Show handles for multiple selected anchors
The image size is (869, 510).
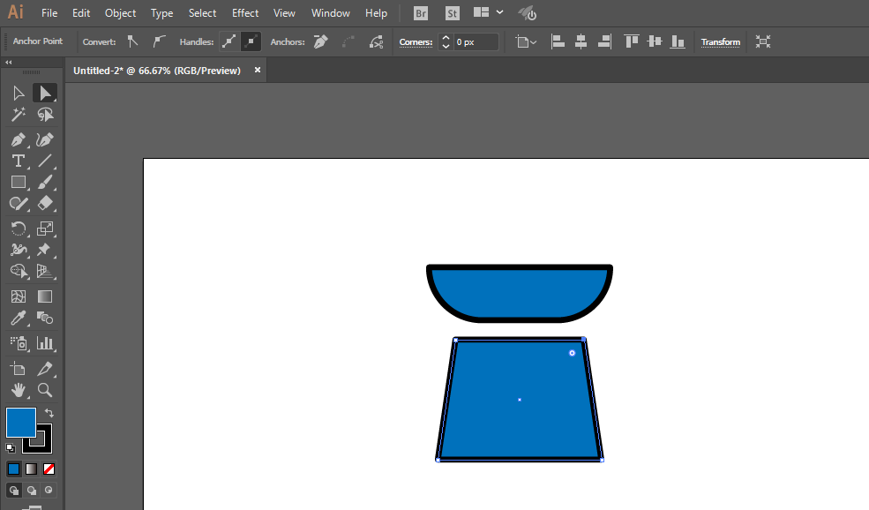point(228,41)
